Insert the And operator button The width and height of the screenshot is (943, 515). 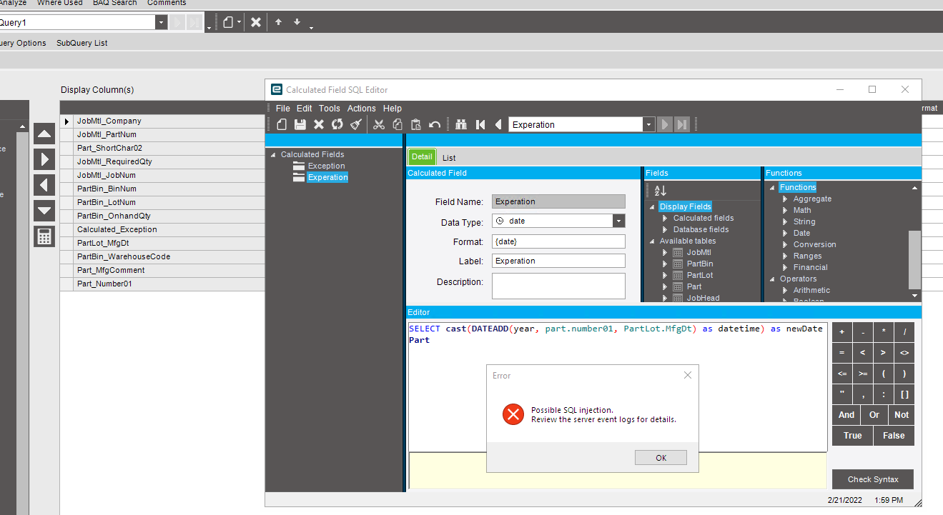pyautogui.click(x=846, y=415)
